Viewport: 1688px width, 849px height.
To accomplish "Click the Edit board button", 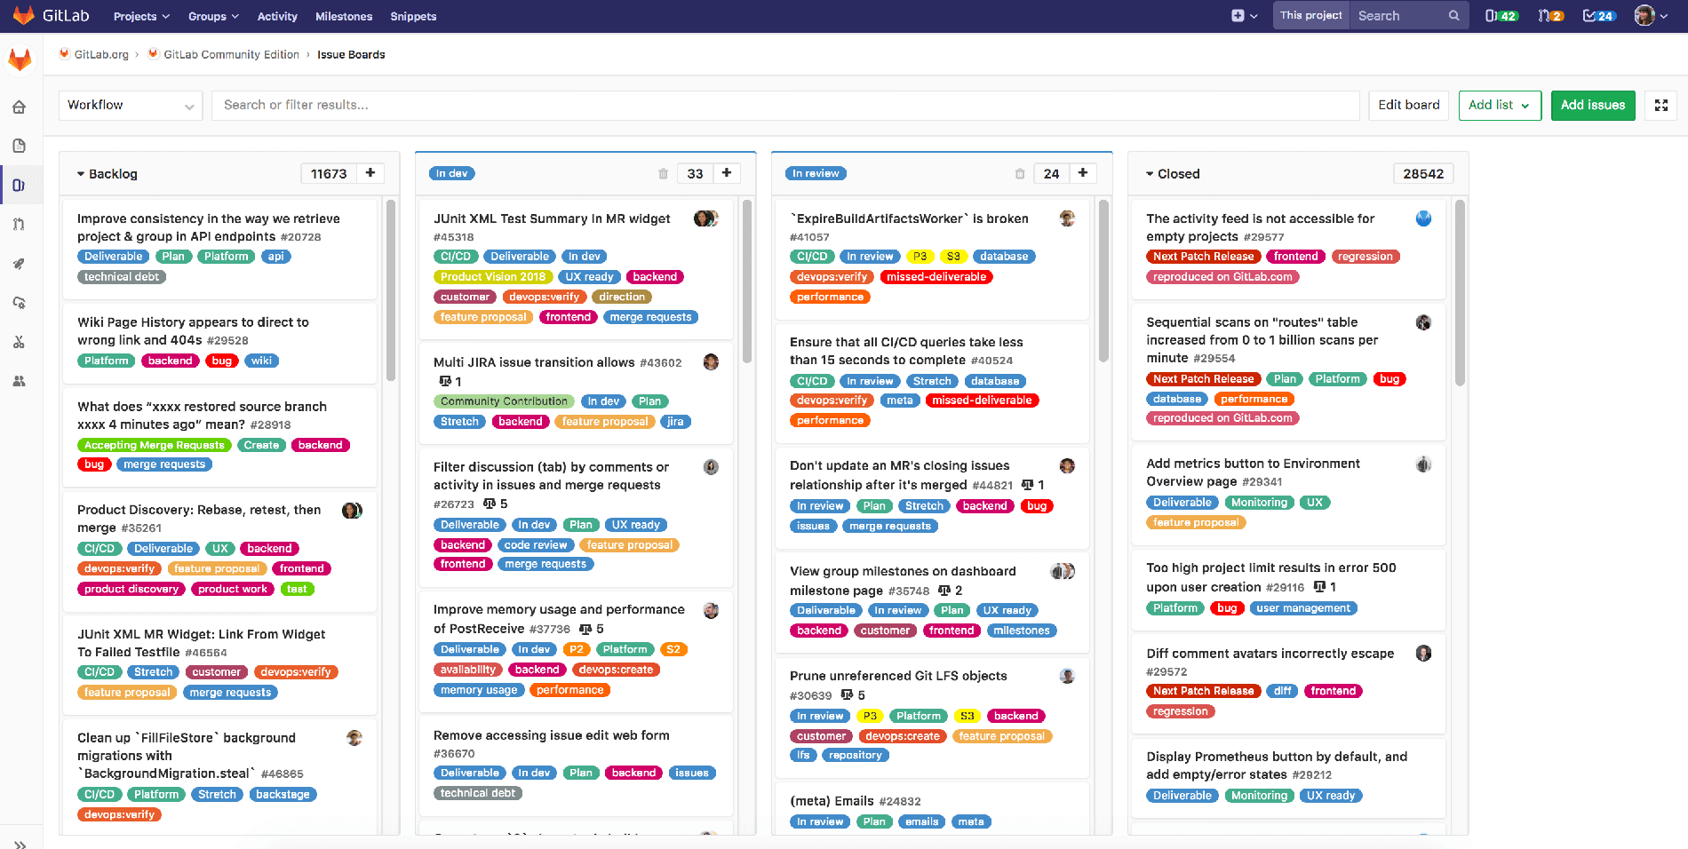I will tap(1407, 105).
